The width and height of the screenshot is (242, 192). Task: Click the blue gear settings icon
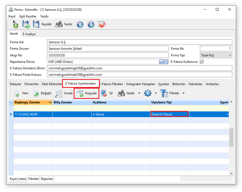pos(148,93)
